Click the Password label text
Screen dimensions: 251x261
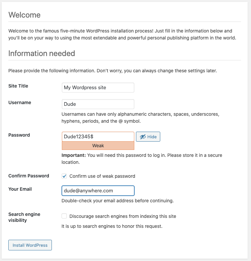pos(19,135)
